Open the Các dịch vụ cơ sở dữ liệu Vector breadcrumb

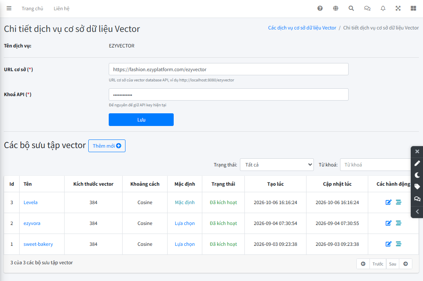click(x=302, y=28)
